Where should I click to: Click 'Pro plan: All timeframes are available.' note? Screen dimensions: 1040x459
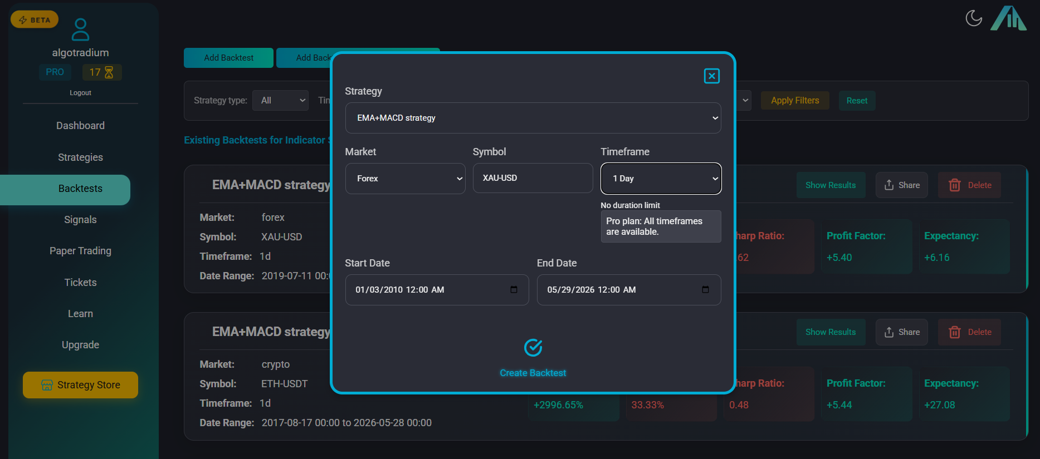click(661, 226)
